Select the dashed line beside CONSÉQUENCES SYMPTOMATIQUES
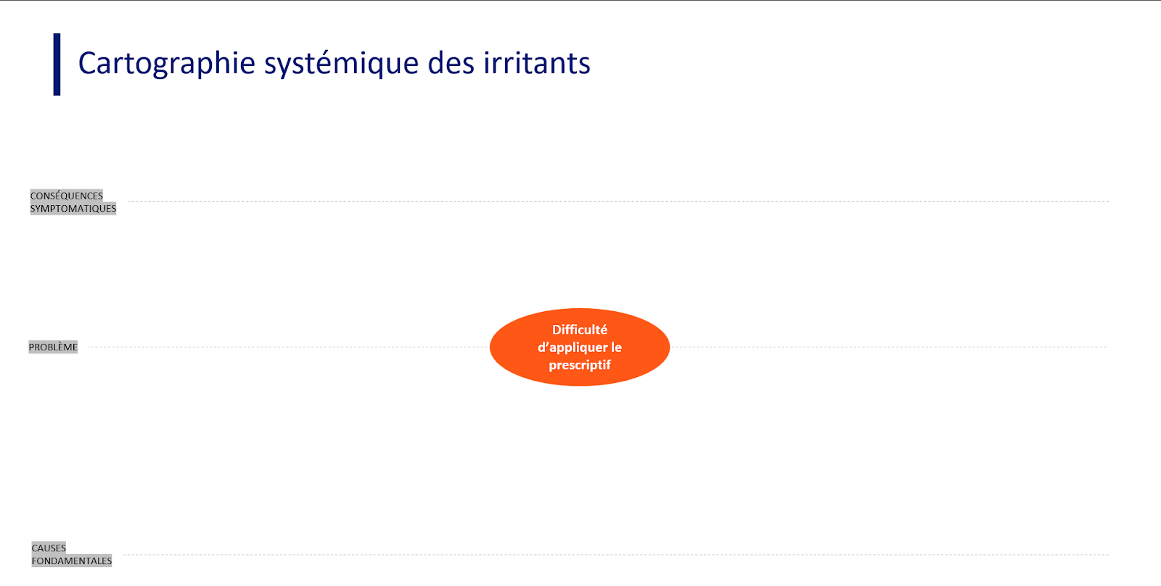The height and width of the screenshot is (586, 1161). [617, 201]
